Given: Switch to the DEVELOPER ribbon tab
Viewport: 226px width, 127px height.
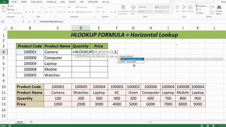Looking at the screenshot, I should [93, 2].
